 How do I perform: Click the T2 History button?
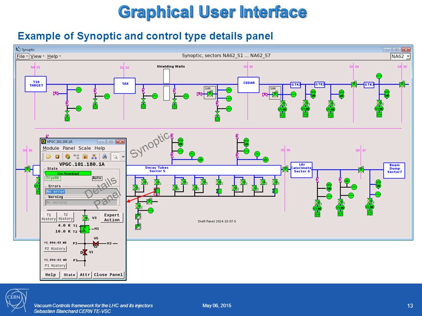coord(65,217)
